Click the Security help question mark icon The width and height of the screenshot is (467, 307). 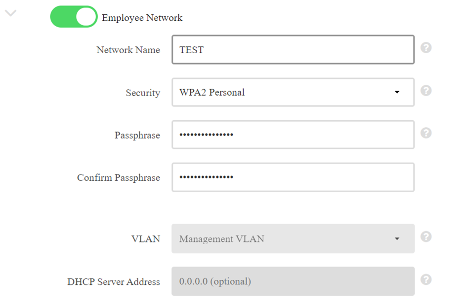(425, 91)
